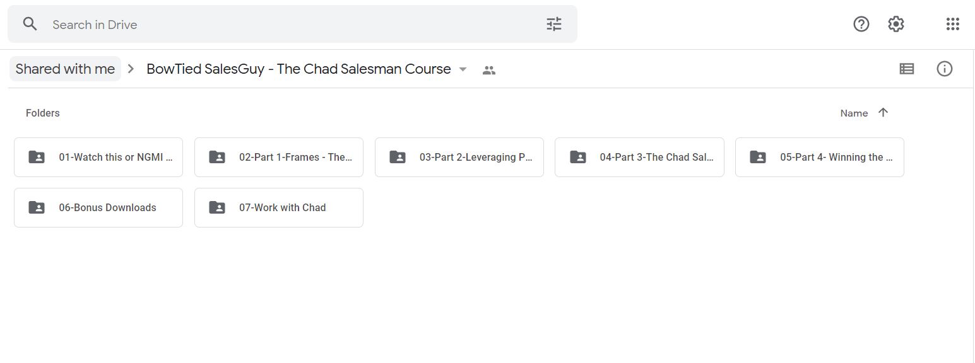Go back to Shared with me

pyautogui.click(x=65, y=69)
